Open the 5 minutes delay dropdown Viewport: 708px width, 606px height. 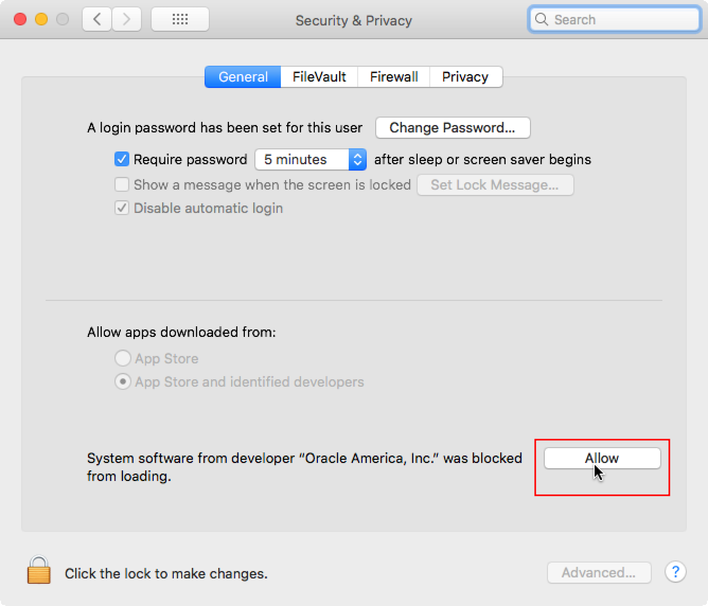311,159
